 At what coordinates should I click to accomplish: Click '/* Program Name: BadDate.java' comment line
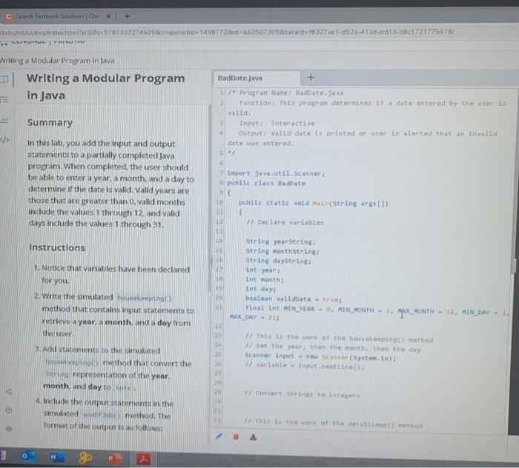coord(285,93)
